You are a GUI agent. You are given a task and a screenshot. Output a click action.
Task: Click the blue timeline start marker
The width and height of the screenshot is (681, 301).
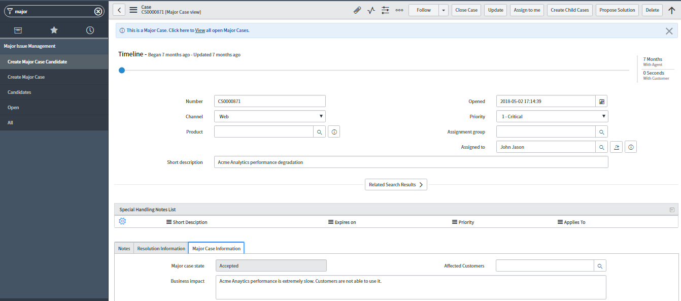click(122, 71)
